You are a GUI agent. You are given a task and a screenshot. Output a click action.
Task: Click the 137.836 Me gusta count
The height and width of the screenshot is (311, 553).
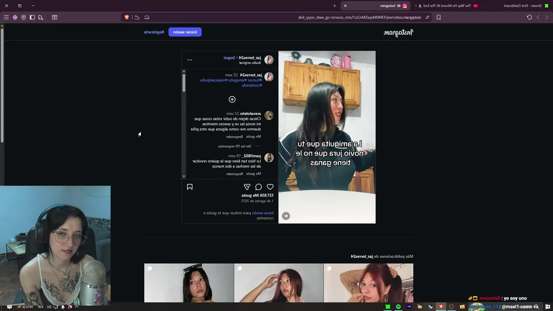[x=257, y=195]
